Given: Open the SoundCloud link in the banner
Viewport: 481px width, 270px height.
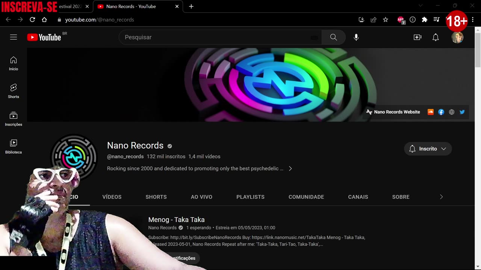Looking at the screenshot, I should point(431,112).
